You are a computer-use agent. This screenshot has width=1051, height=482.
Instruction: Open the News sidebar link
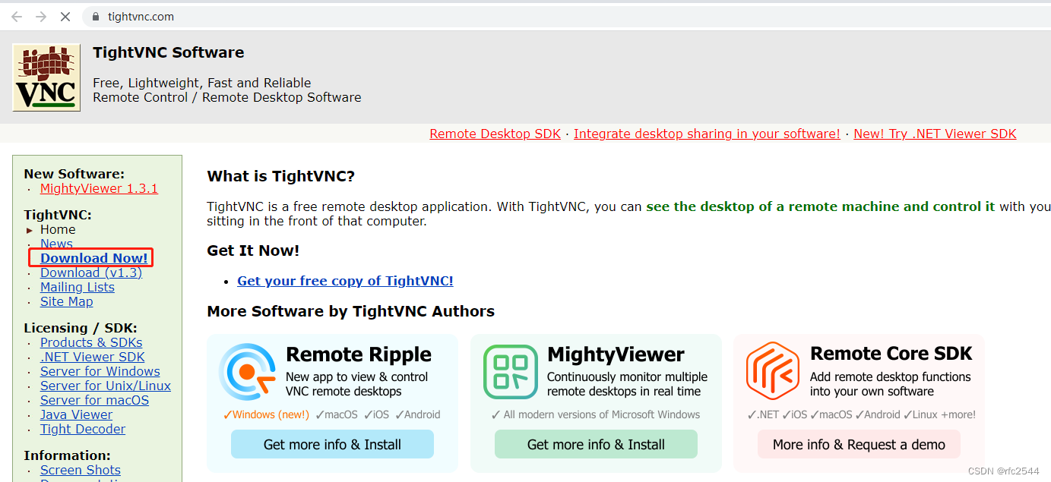56,244
